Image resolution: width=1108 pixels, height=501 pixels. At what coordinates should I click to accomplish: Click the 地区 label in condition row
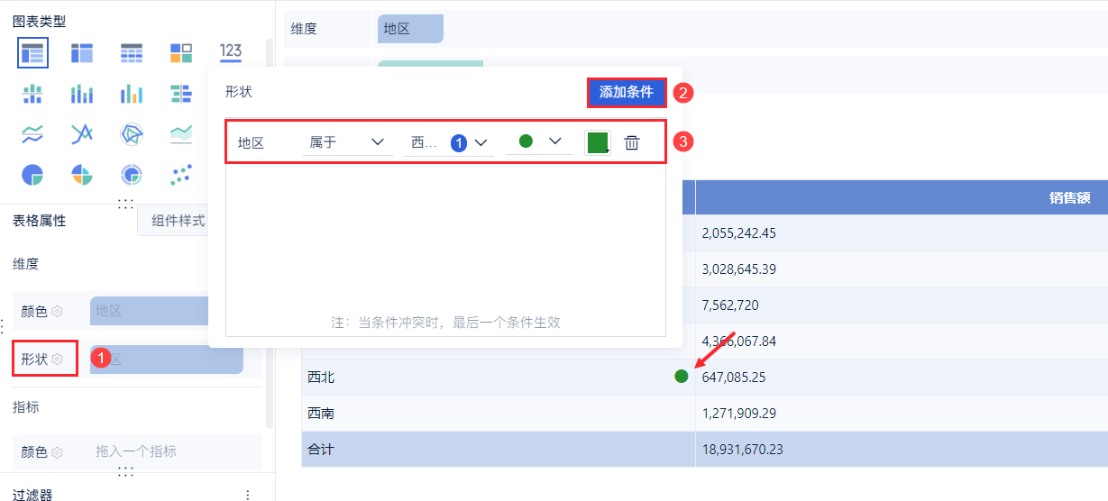[251, 142]
